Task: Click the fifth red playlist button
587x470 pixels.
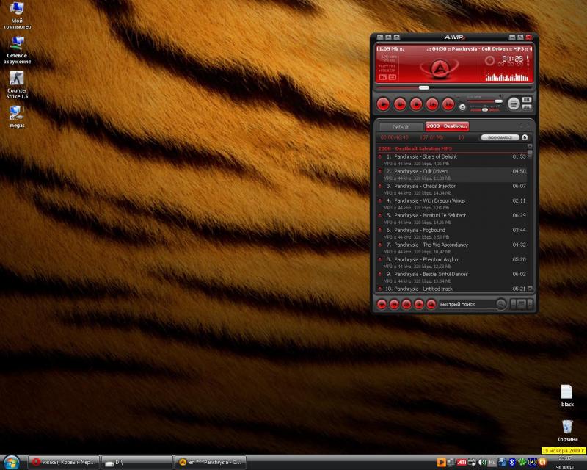Action: [431, 304]
